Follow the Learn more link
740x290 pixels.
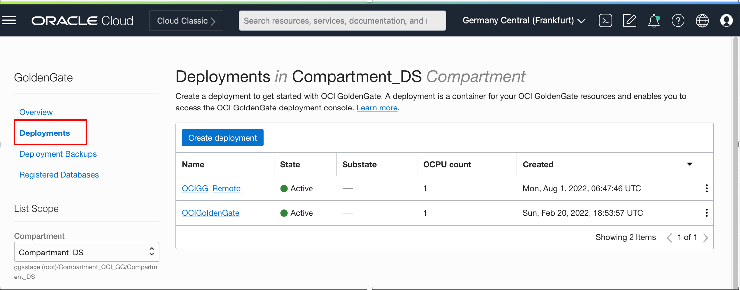377,108
